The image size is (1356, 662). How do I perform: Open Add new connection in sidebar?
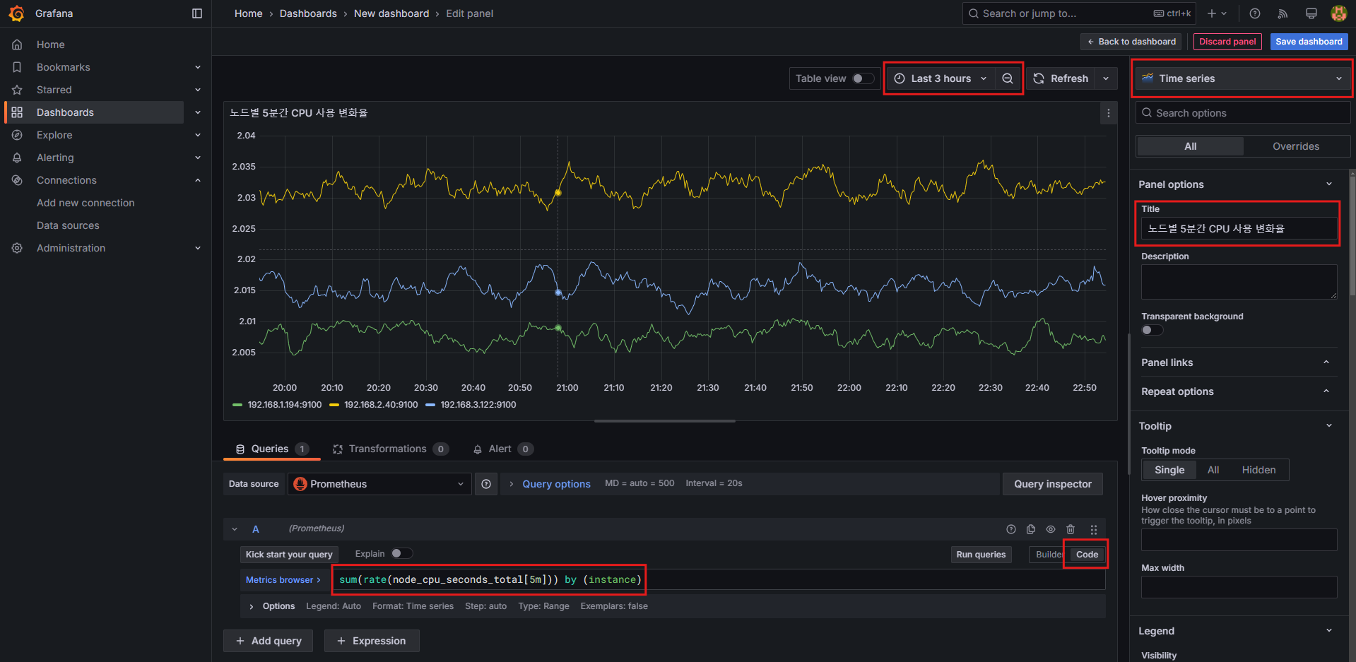[x=86, y=203]
